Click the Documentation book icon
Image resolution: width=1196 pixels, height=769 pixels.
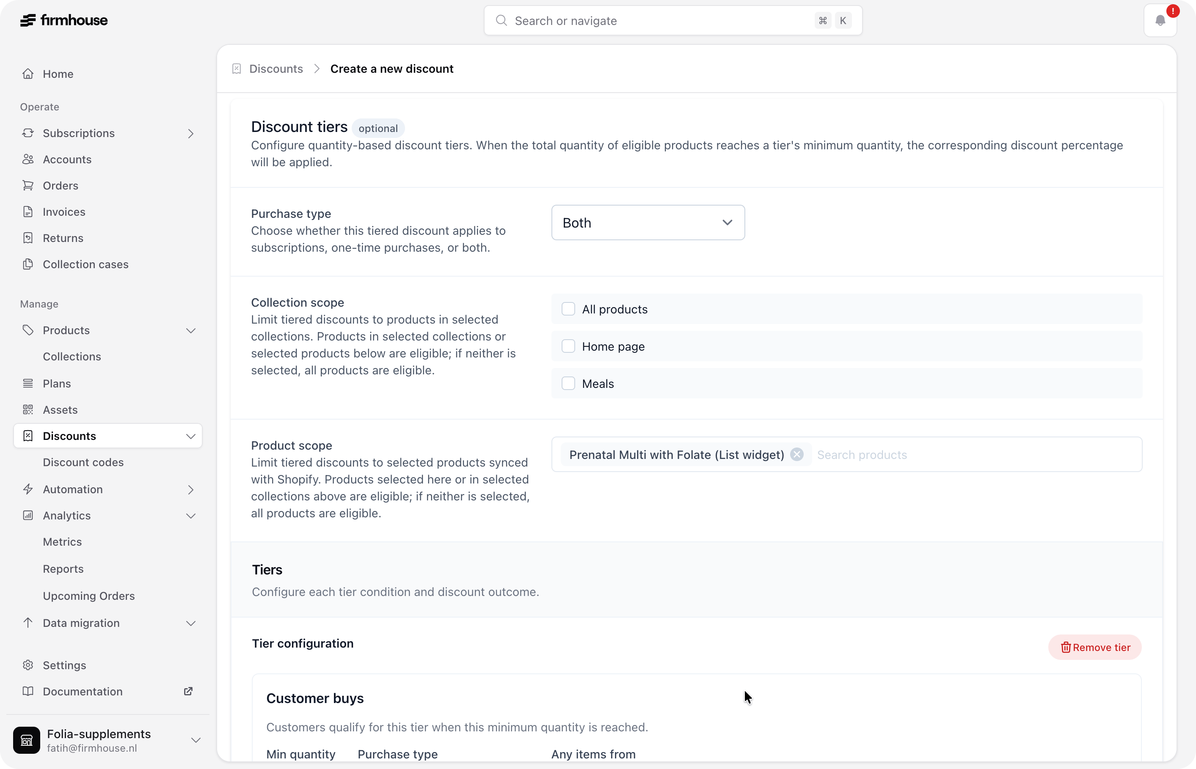28,691
